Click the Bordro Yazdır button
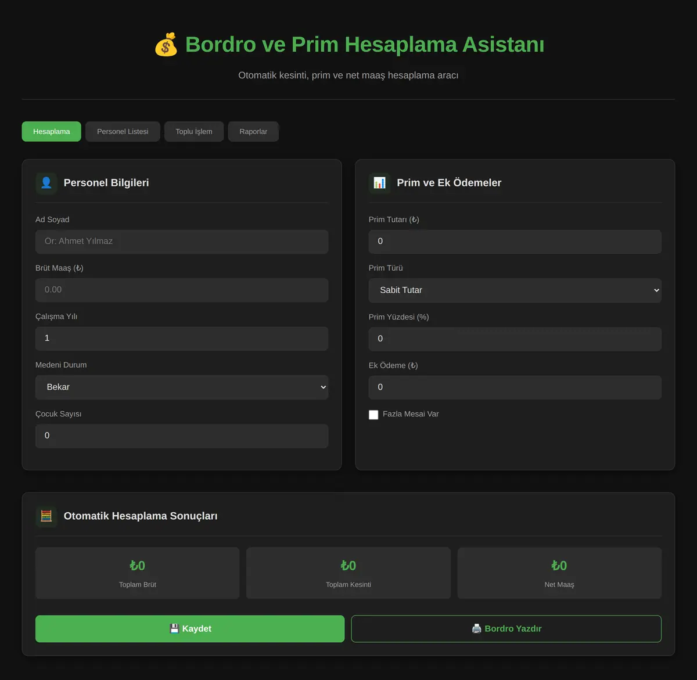 point(506,629)
